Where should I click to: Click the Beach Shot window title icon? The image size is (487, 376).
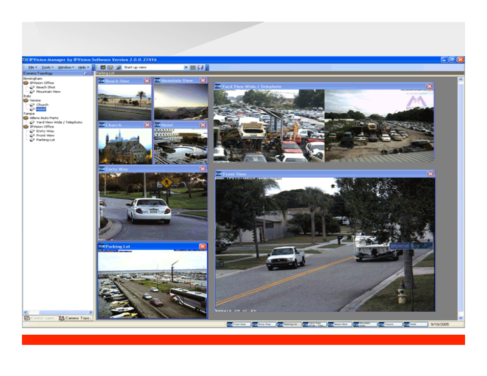[102, 81]
